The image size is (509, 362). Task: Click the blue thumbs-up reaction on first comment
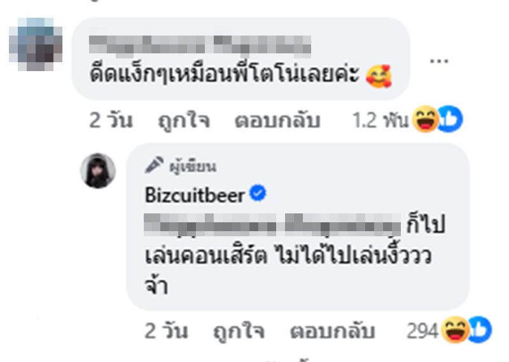point(451,119)
